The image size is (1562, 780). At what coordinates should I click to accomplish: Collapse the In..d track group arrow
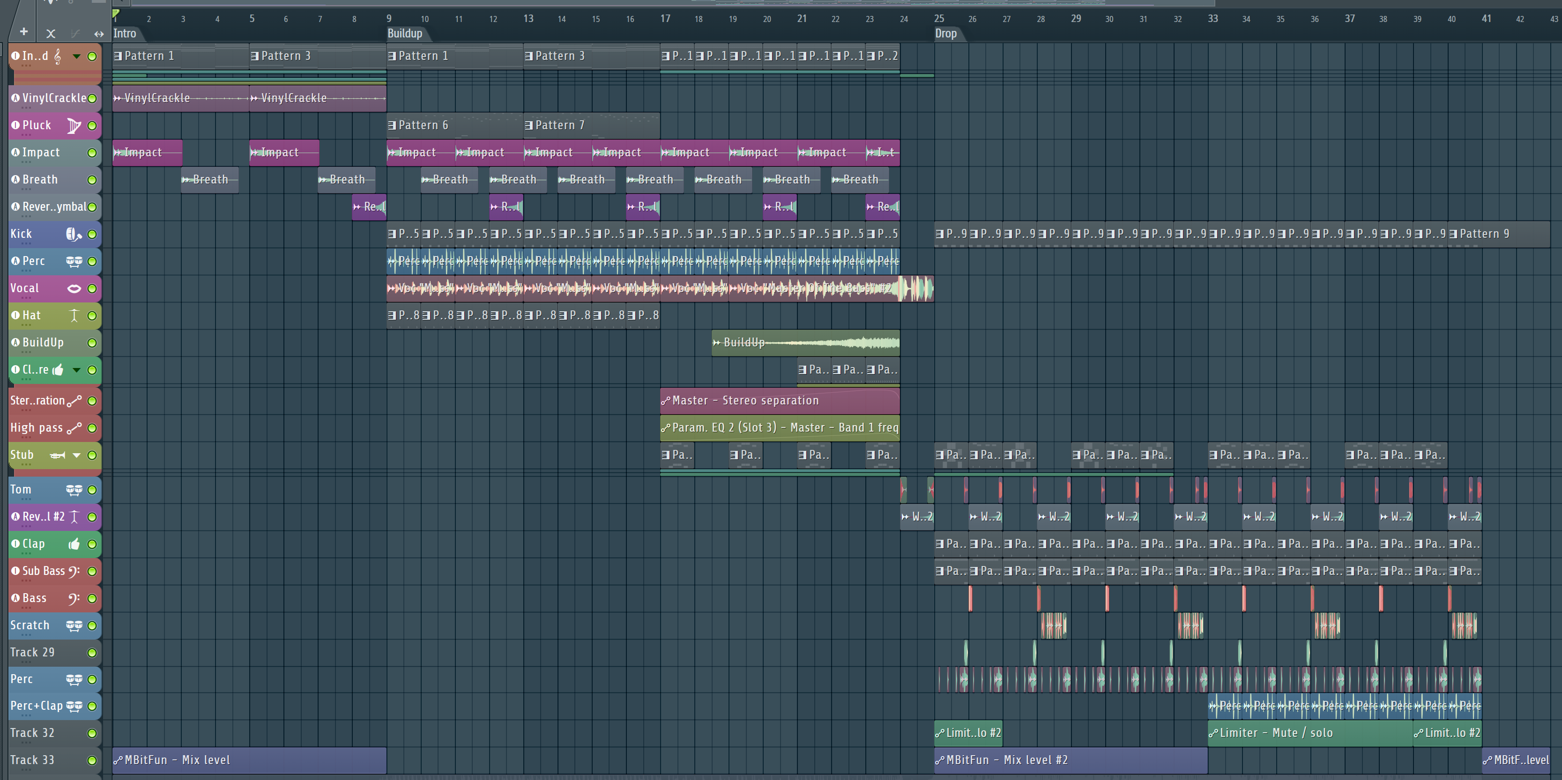coord(76,56)
